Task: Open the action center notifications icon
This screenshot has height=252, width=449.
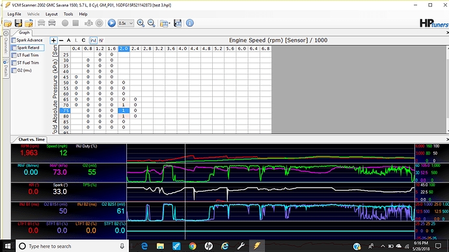Action: point(438,246)
